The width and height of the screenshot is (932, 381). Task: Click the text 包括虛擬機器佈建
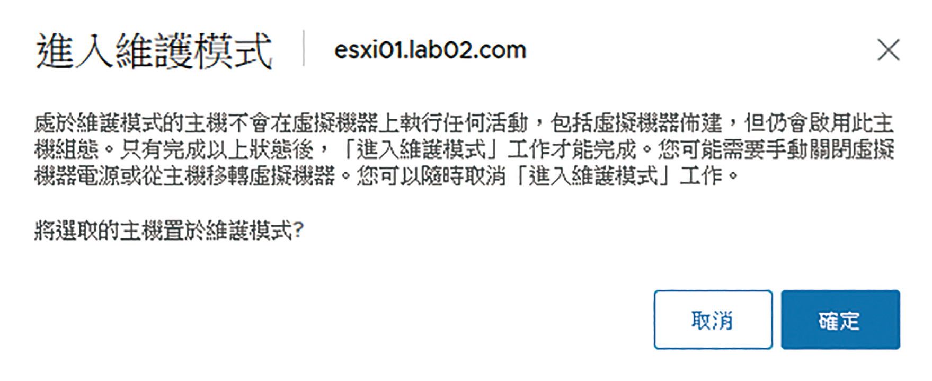click(x=636, y=123)
